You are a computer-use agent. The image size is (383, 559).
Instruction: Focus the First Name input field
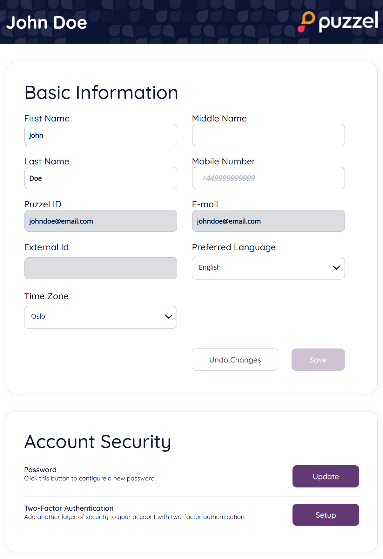pyautogui.click(x=101, y=135)
